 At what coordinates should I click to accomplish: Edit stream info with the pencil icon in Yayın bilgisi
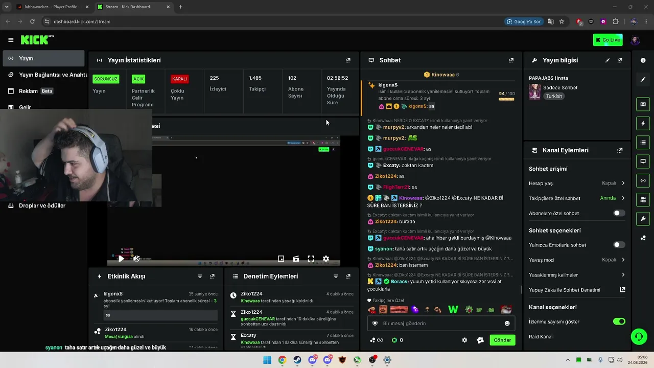(x=608, y=60)
